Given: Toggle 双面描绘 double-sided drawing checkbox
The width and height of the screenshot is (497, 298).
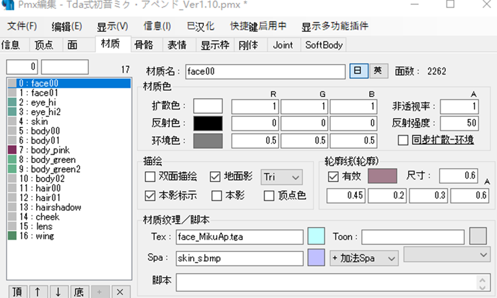Looking at the screenshot, I should 149,177.
